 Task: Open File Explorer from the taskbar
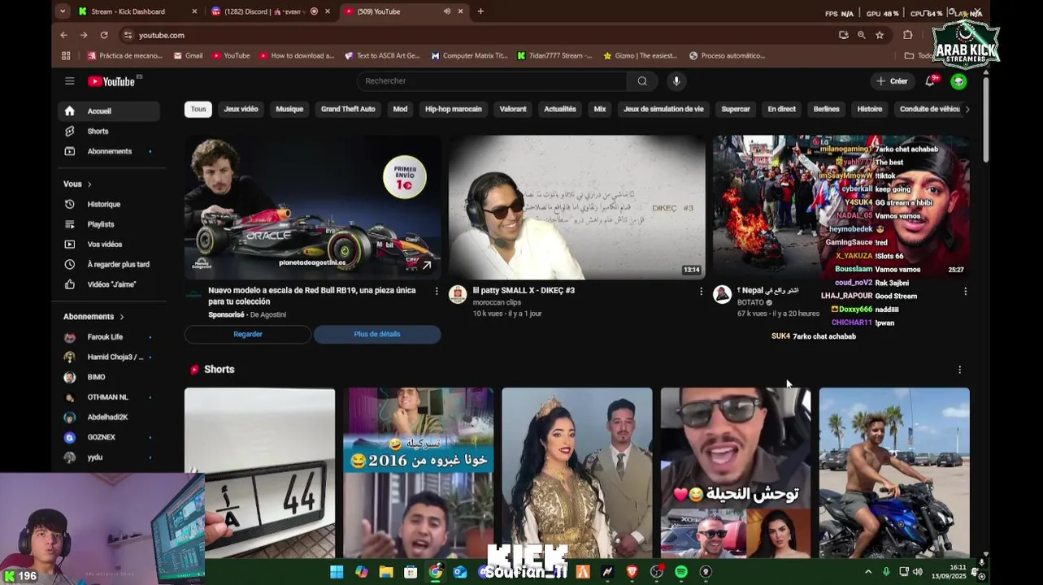[x=386, y=572]
